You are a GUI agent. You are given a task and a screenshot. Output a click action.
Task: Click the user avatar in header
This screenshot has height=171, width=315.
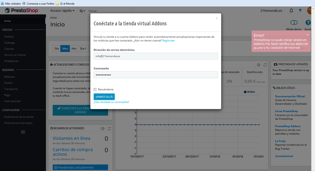[x=310, y=10]
